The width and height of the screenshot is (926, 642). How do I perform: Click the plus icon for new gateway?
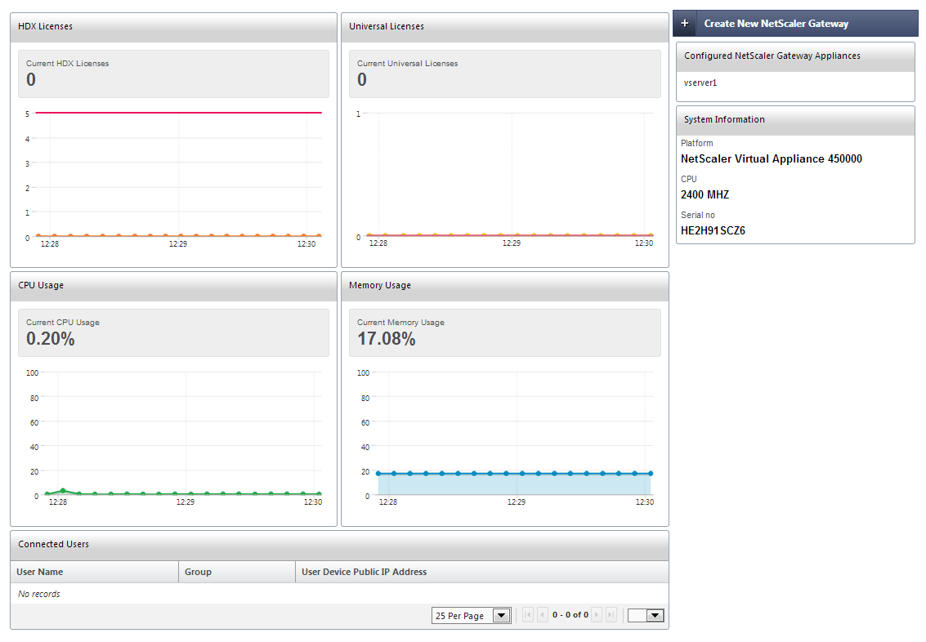coord(685,24)
